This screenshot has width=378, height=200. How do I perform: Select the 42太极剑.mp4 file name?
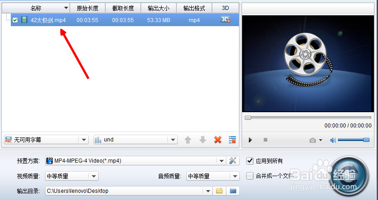[48, 20]
